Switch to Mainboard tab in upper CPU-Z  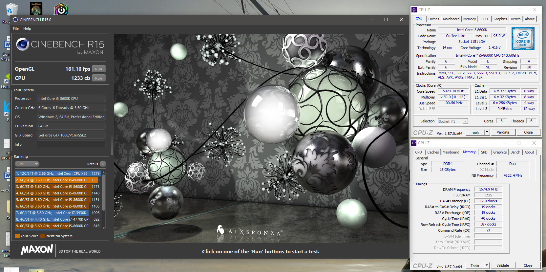point(451,19)
